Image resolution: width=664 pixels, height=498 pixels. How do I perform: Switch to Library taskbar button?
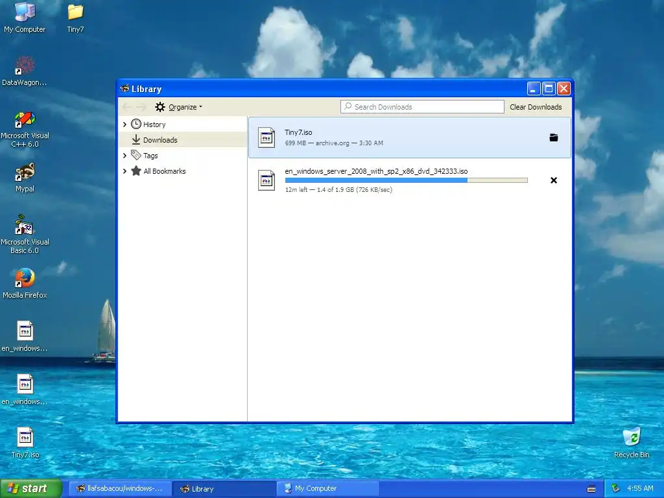click(224, 488)
